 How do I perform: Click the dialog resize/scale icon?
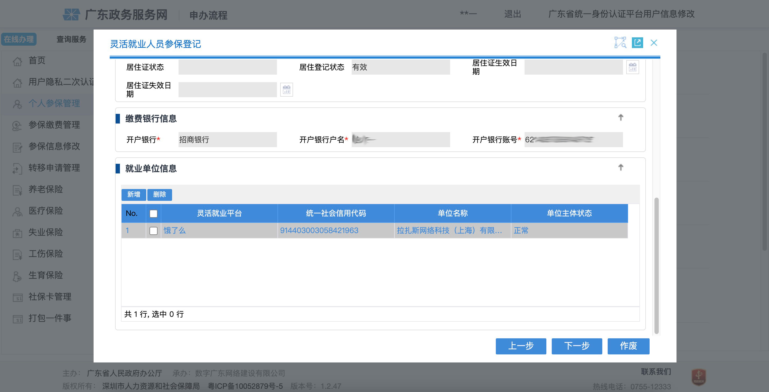point(620,43)
